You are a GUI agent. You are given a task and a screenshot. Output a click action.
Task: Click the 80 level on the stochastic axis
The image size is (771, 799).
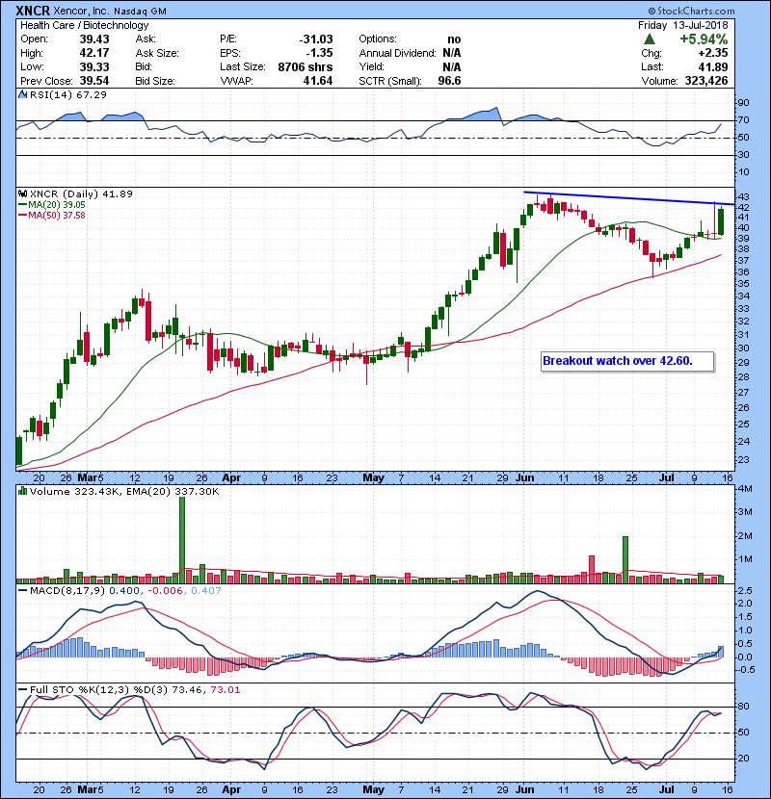point(743,707)
